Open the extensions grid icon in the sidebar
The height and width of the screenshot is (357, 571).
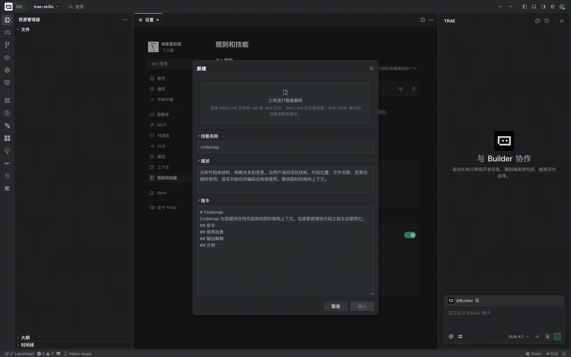(x=7, y=100)
